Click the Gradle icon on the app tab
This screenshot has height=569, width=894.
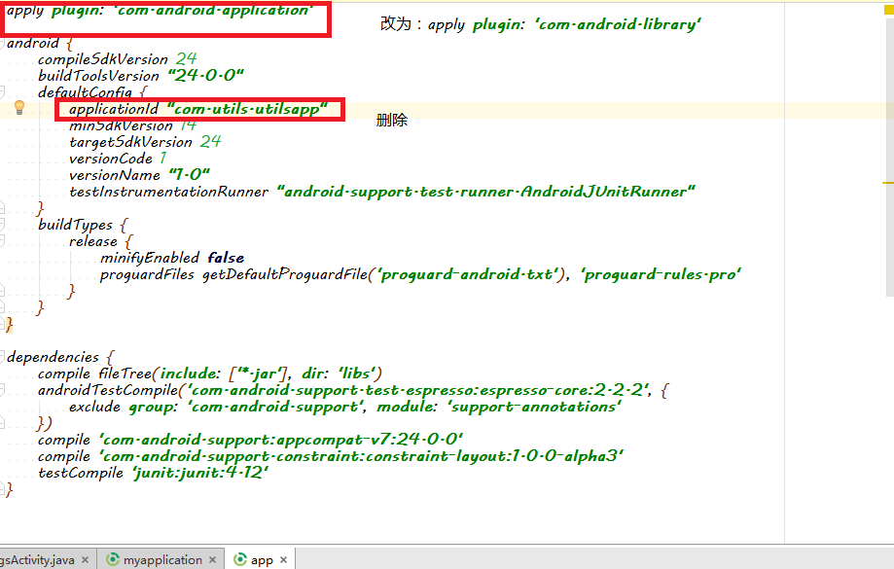[x=238, y=559]
